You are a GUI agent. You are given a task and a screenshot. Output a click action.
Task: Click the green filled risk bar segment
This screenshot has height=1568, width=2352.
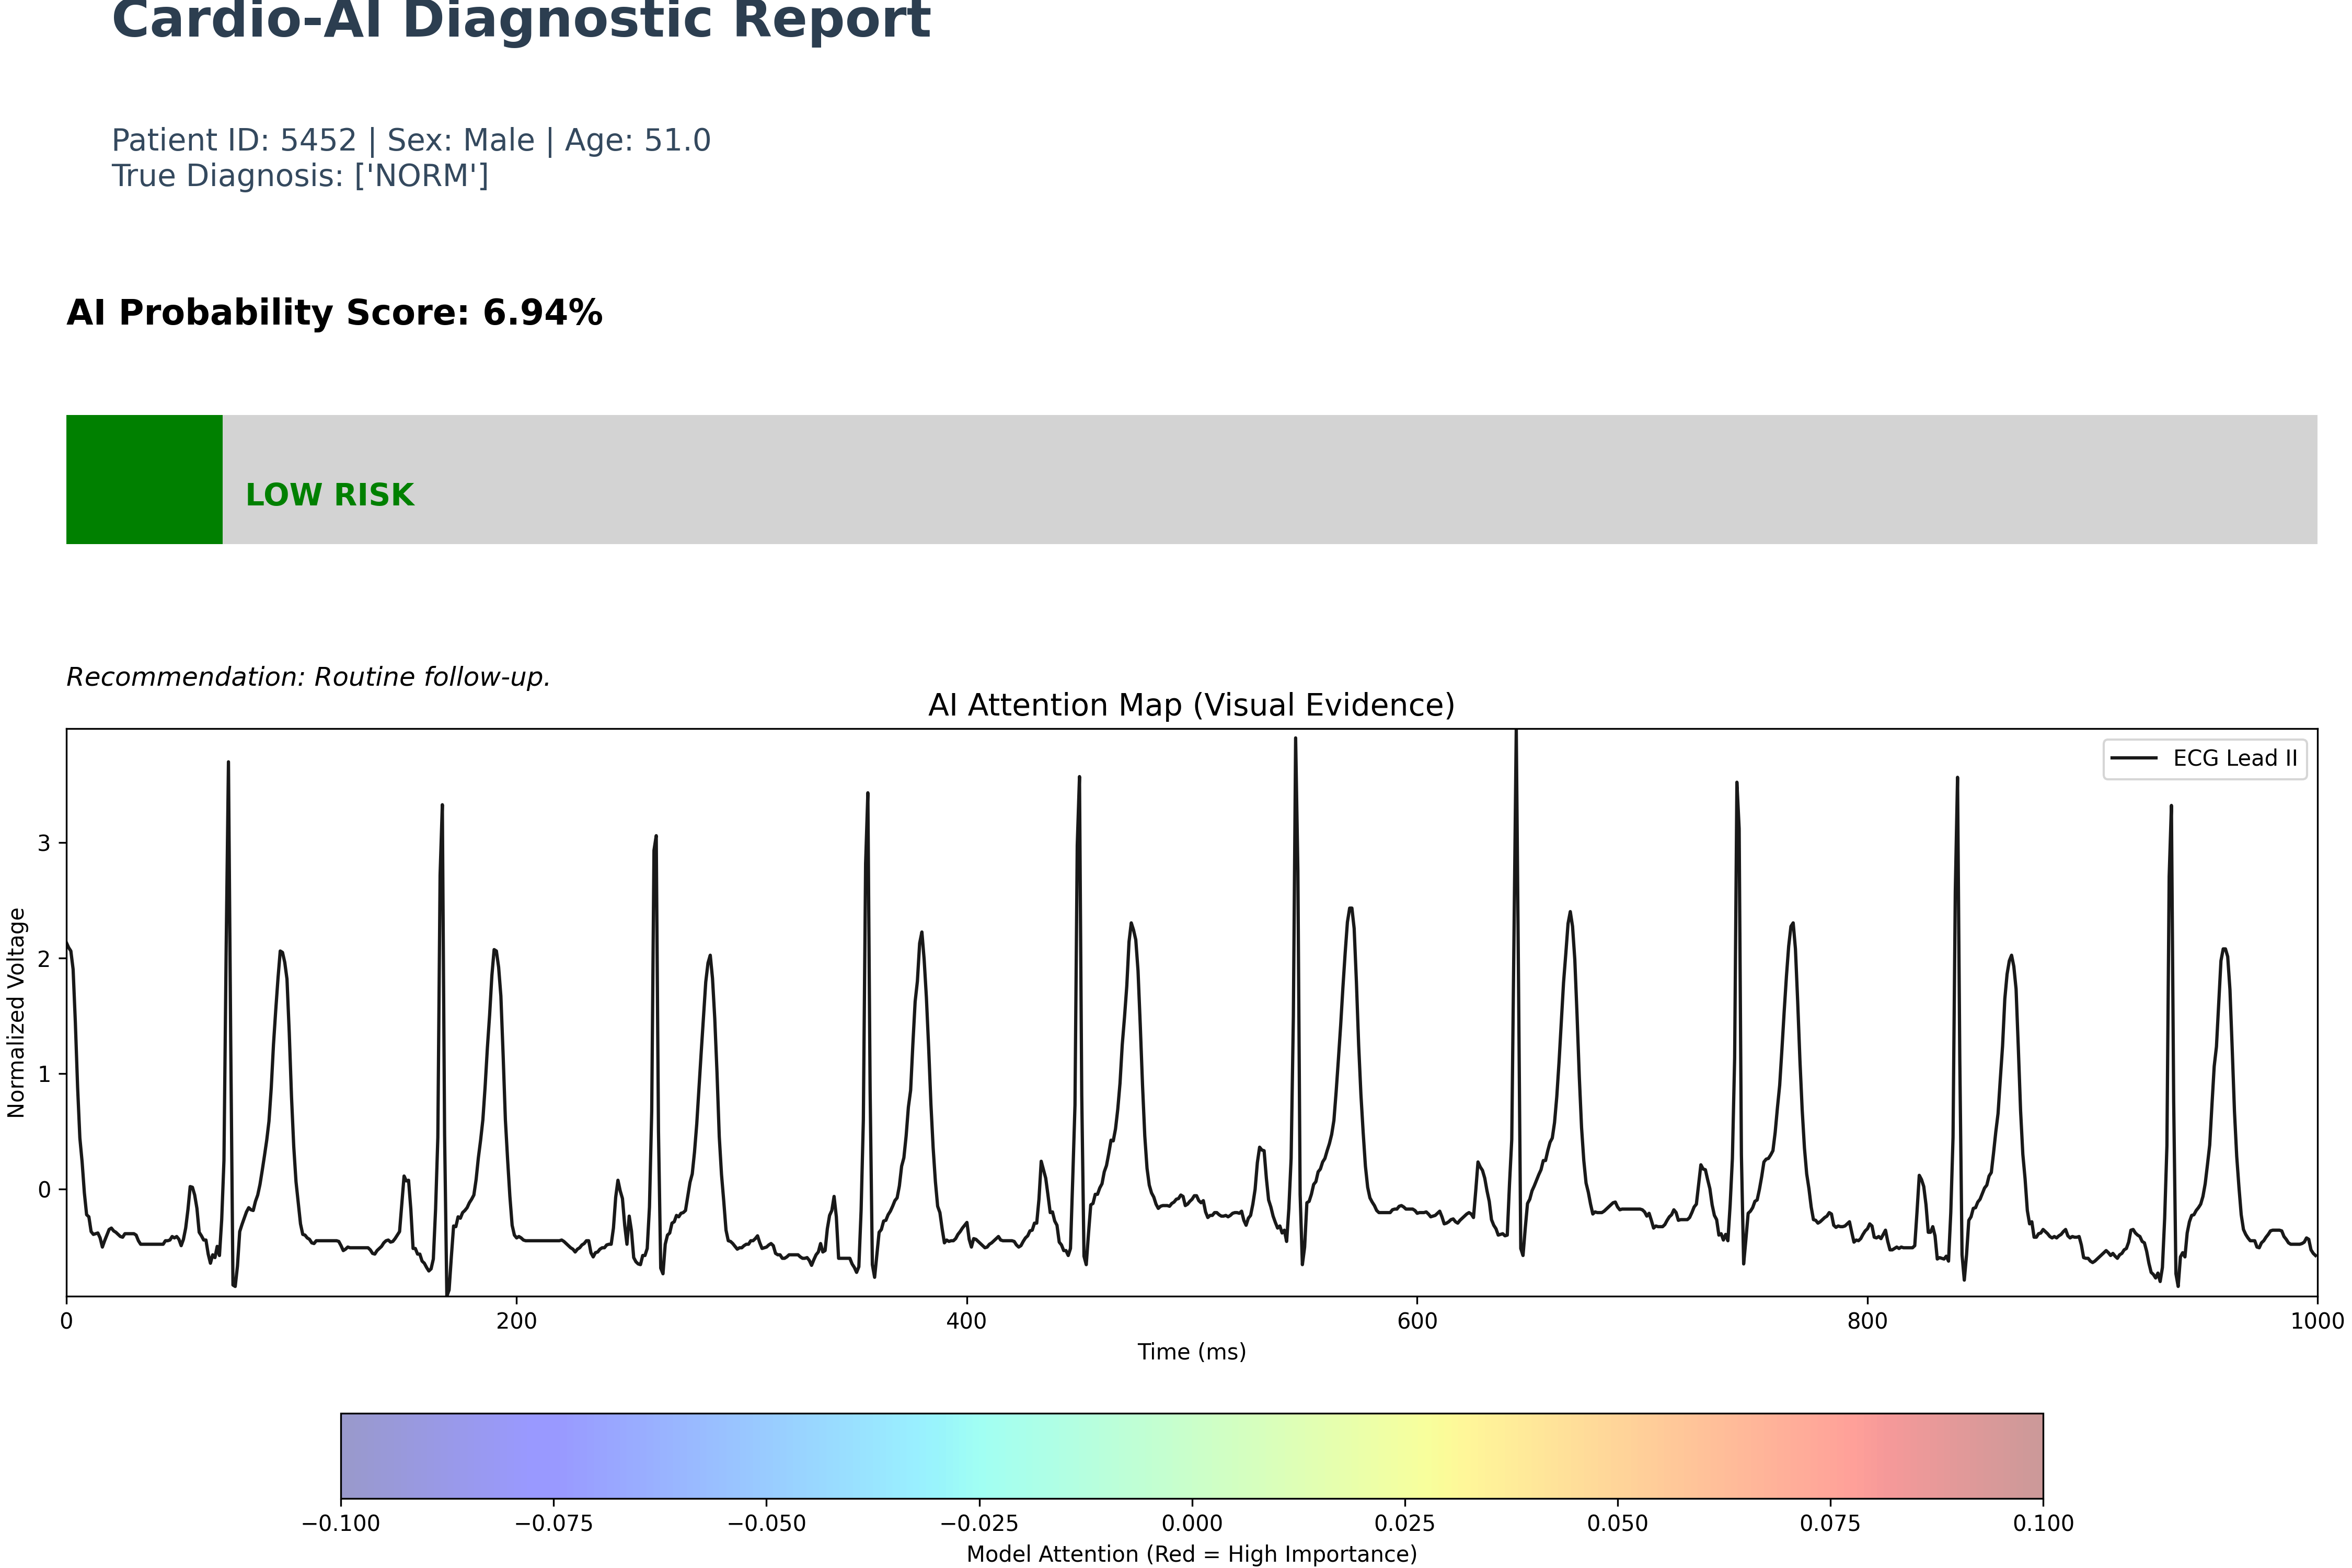pyautogui.click(x=144, y=480)
